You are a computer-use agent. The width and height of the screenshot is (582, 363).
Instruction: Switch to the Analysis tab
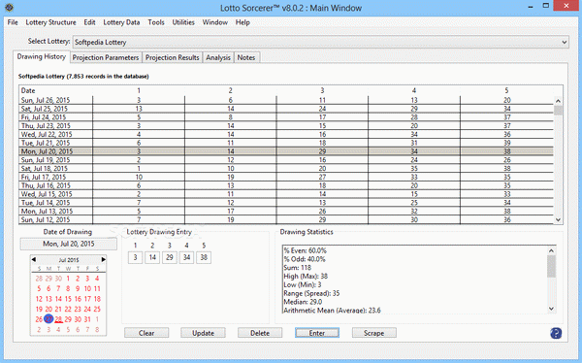(x=218, y=57)
